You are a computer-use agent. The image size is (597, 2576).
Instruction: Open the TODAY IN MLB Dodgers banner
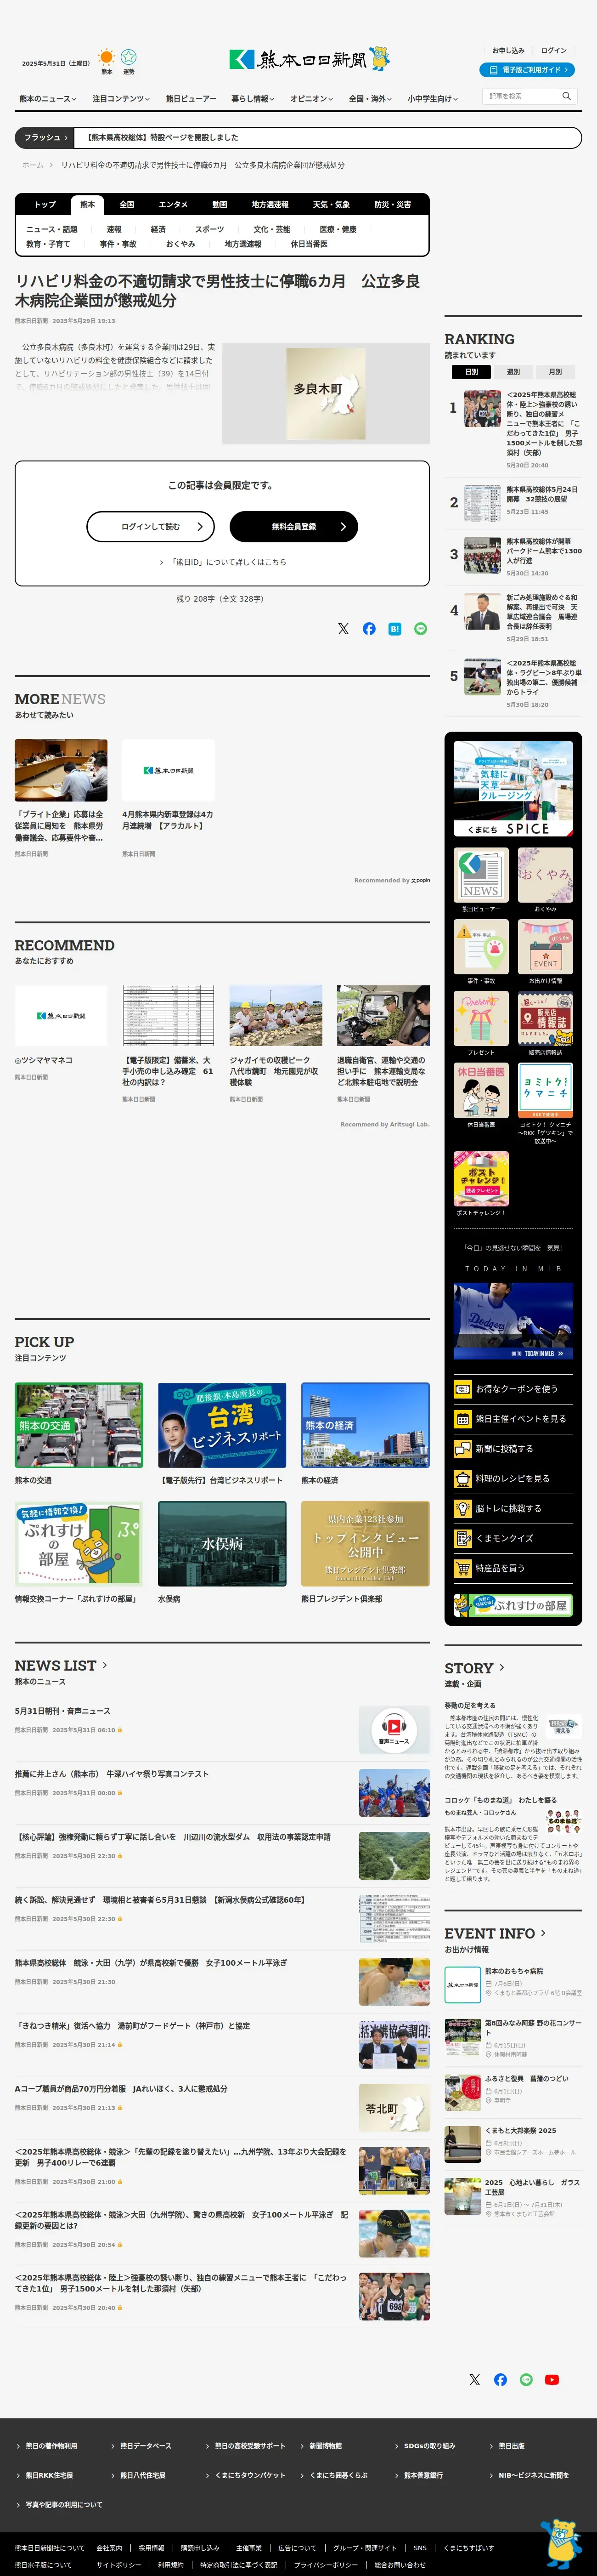513,1320
